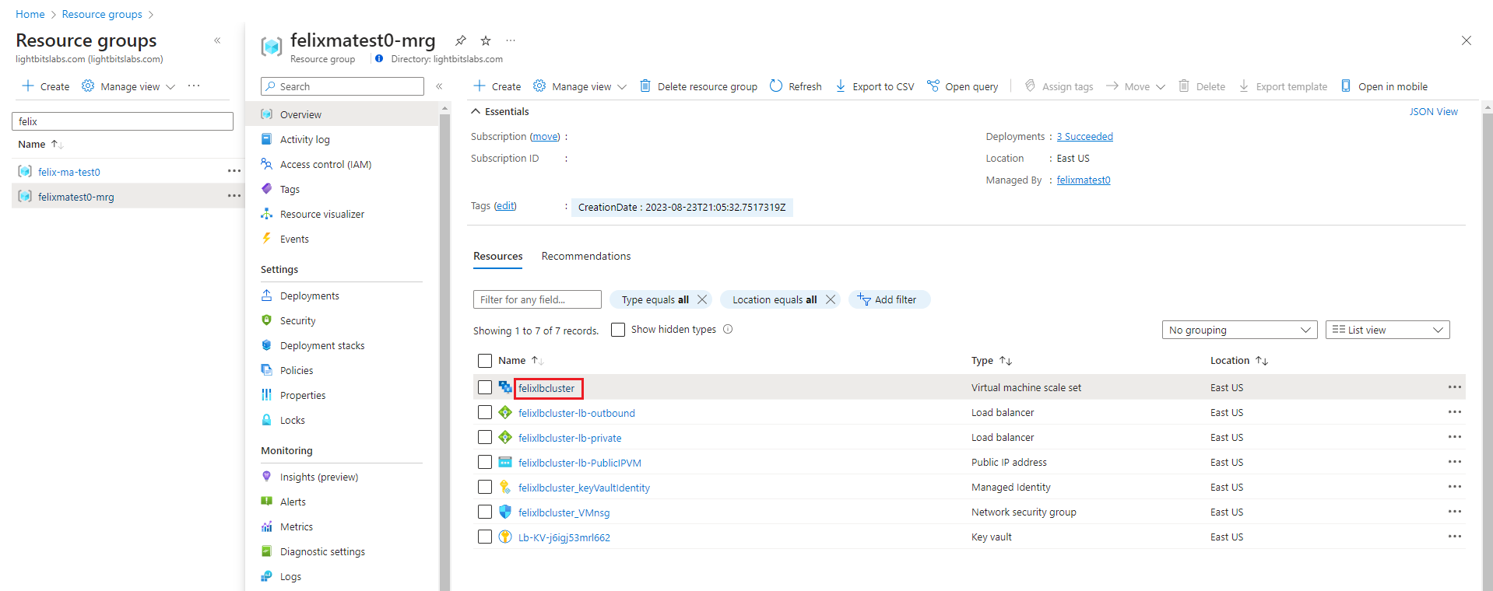Open Resource visualizer from menu
The height and width of the screenshot is (591, 1493).
pyautogui.click(x=322, y=214)
